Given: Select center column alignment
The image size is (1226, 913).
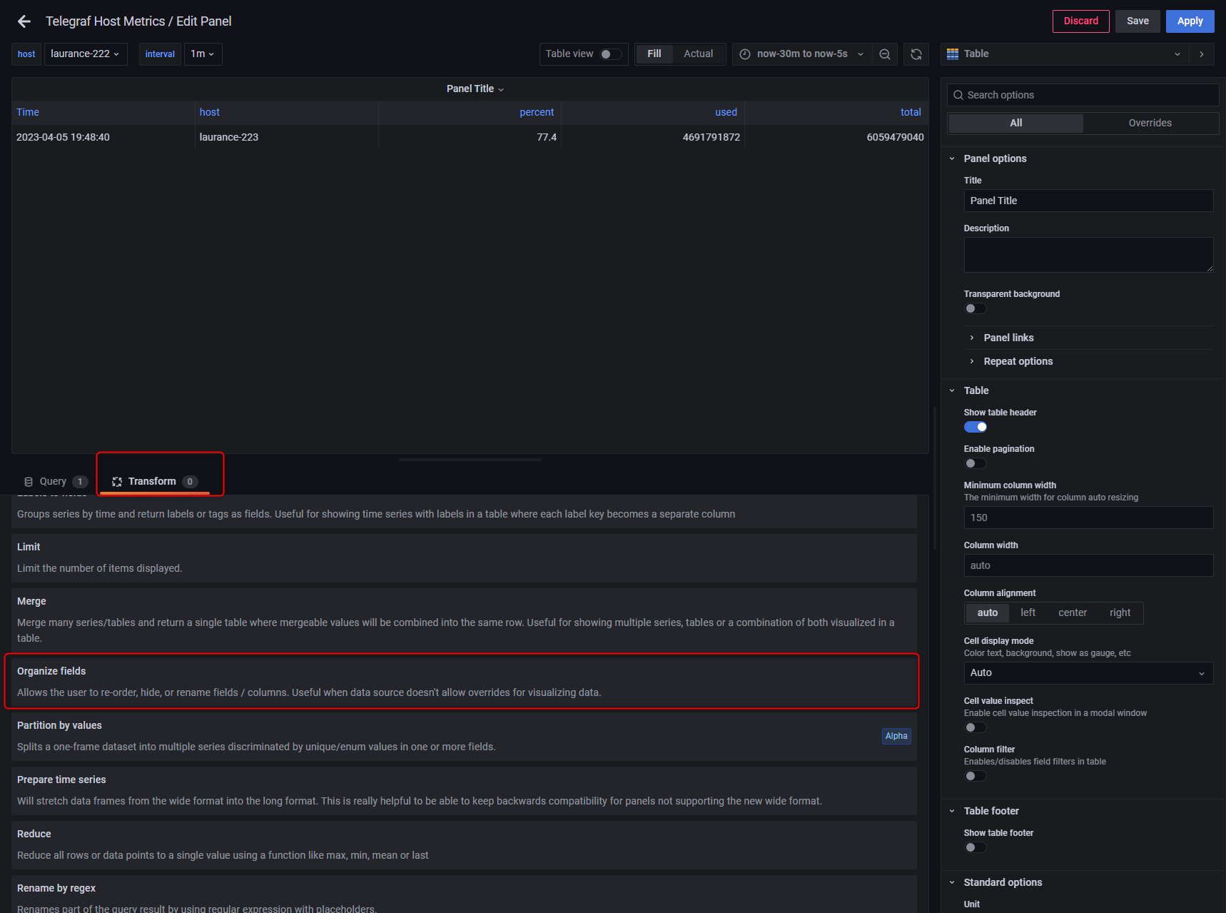Looking at the screenshot, I should coord(1073,613).
